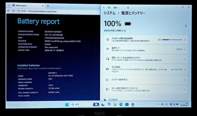Click the volume speaker tray icon
197x116 pixels.
pyautogui.click(x=174, y=104)
